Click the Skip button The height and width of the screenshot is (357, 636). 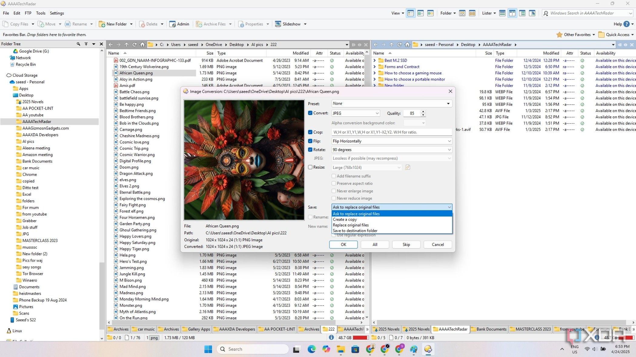click(x=406, y=244)
